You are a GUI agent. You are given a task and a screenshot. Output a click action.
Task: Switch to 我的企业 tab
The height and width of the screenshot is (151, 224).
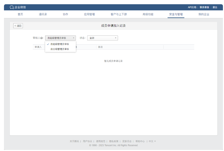204,14
